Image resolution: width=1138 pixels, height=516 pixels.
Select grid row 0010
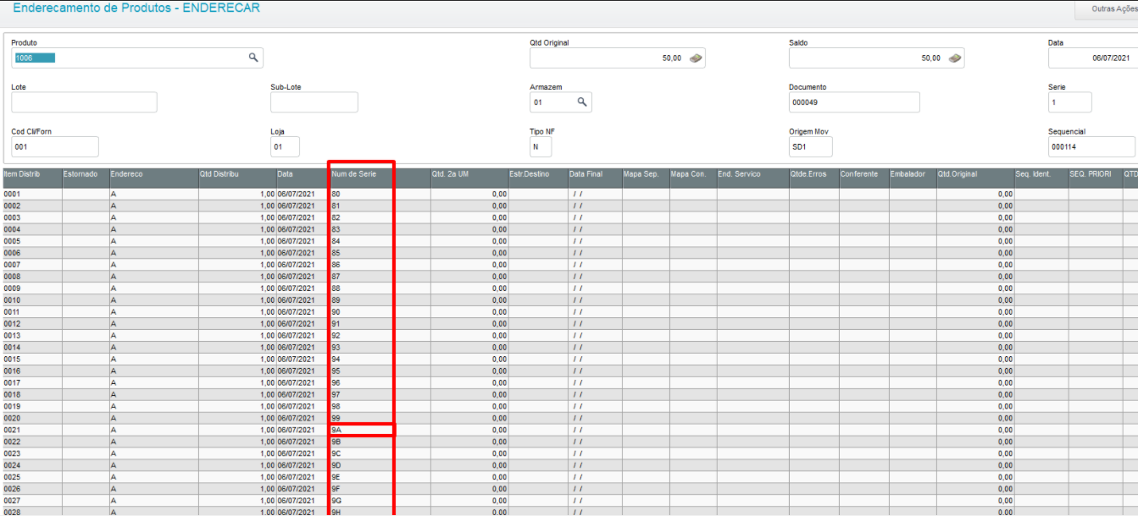pyautogui.click(x=569, y=300)
